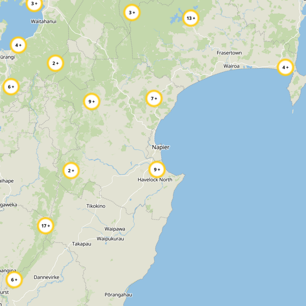Open the 2+ cluster nearest the Tūrangi 4+ marker
Image resolution: width=306 pixels, height=306 pixels.
pyautogui.click(x=55, y=63)
